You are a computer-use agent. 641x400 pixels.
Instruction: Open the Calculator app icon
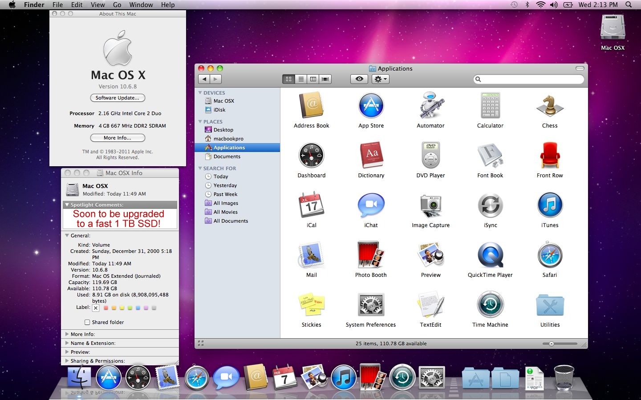(x=490, y=105)
